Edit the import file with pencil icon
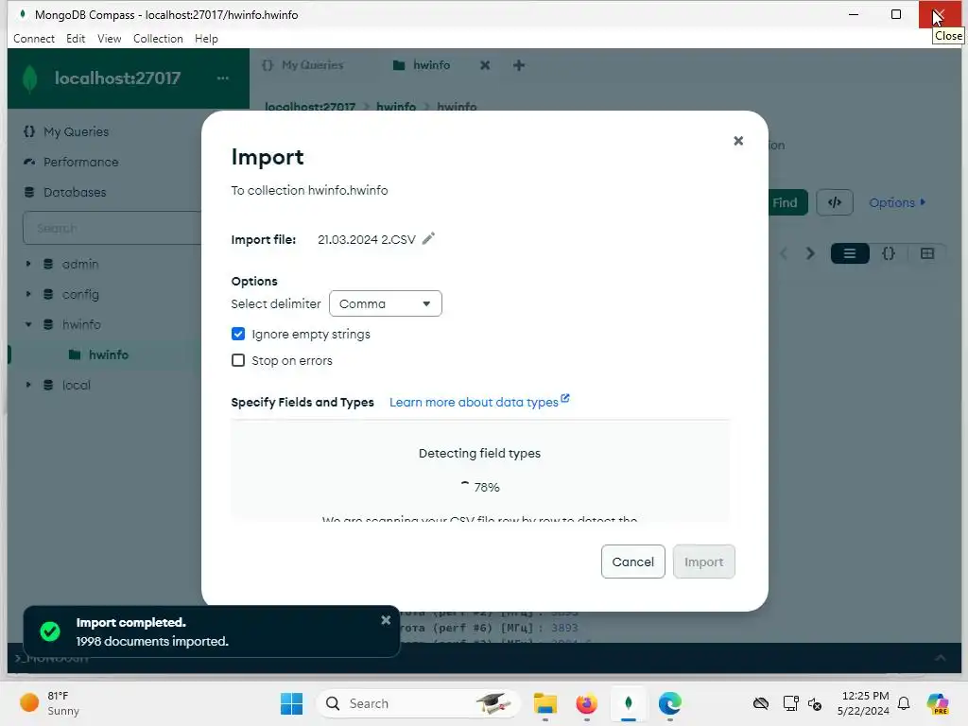968x726 pixels. [428, 238]
